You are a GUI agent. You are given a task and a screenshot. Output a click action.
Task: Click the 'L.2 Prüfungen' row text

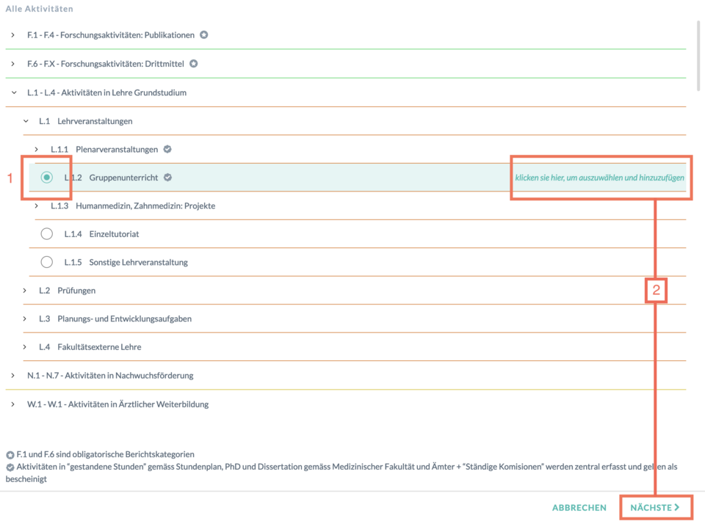tap(68, 291)
